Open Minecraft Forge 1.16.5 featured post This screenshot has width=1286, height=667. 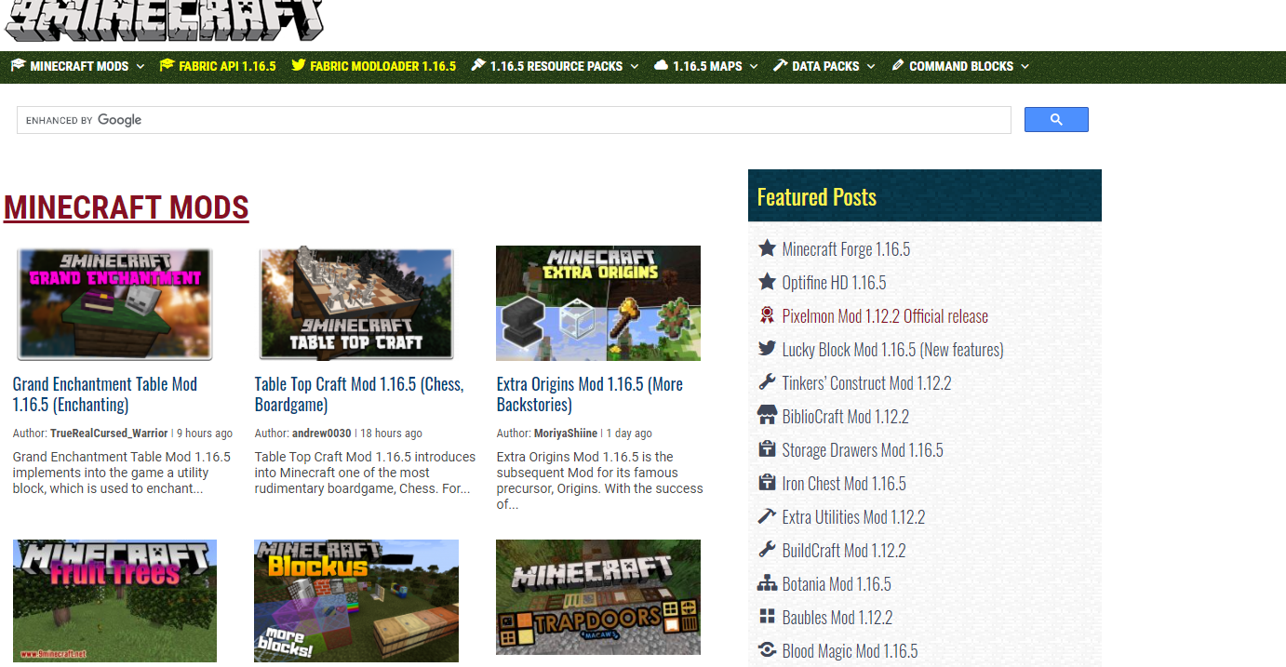click(x=846, y=249)
